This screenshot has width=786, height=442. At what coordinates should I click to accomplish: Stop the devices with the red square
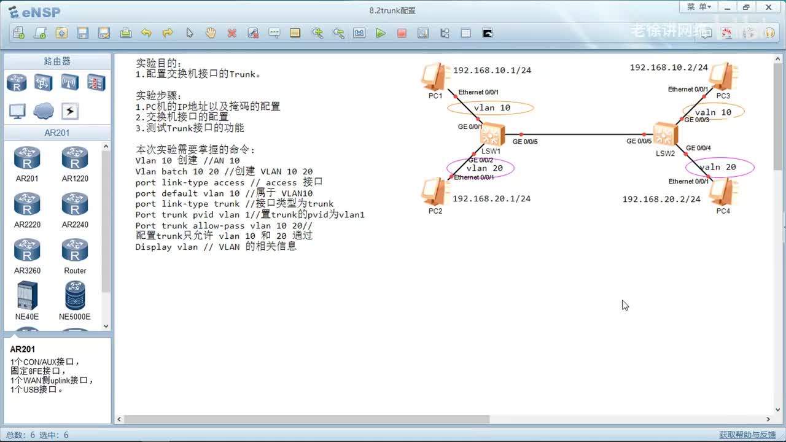(x=402, y=33)
